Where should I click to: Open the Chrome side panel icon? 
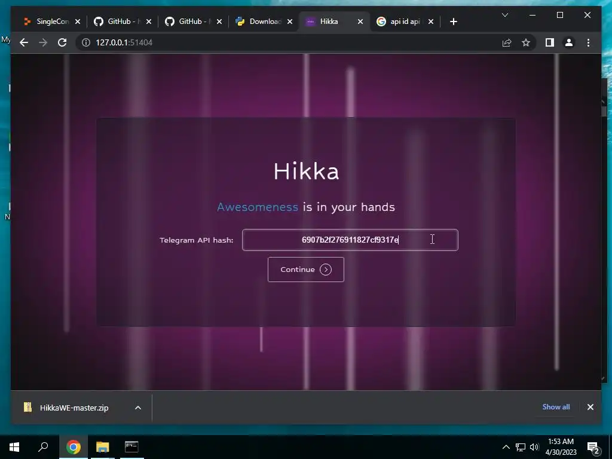550,42
